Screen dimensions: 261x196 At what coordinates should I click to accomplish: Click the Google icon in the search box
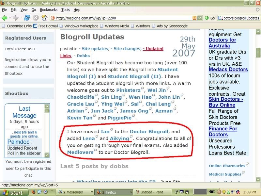(219, 18)
